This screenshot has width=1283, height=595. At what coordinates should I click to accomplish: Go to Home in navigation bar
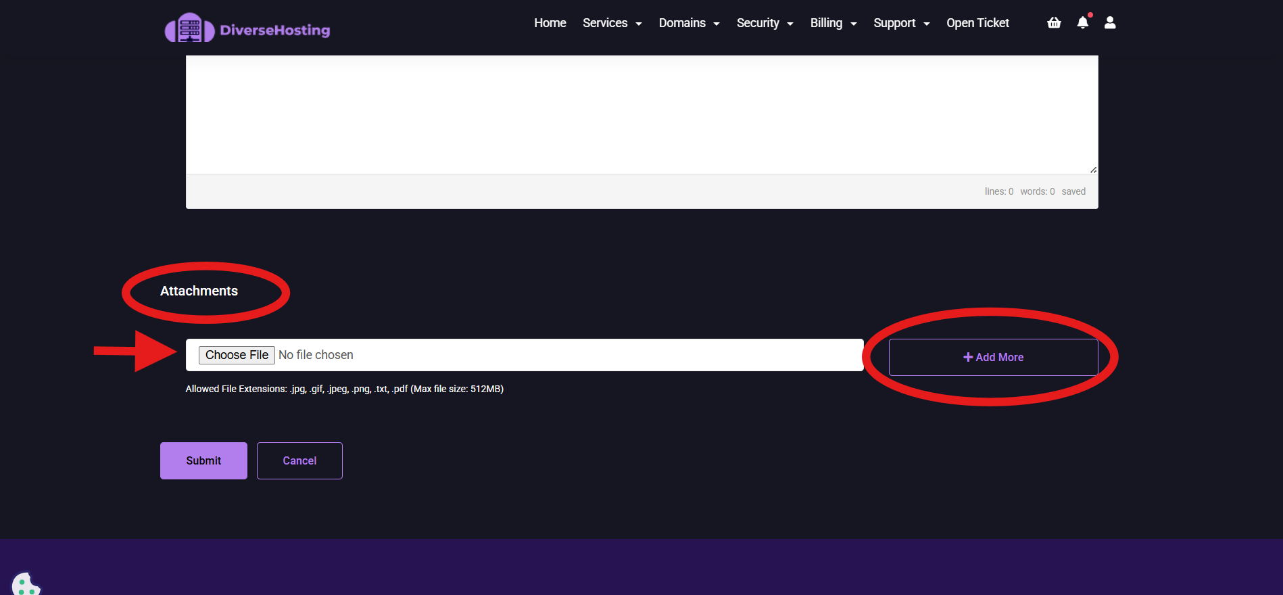(x=550, y=23)
